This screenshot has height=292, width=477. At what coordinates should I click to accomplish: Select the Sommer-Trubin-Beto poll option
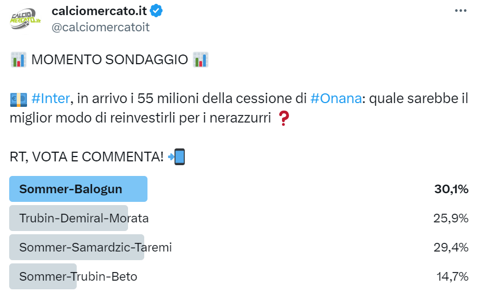pos(78,276)
